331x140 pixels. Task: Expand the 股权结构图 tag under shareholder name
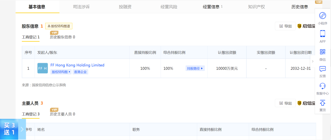[x=61, y=72]
